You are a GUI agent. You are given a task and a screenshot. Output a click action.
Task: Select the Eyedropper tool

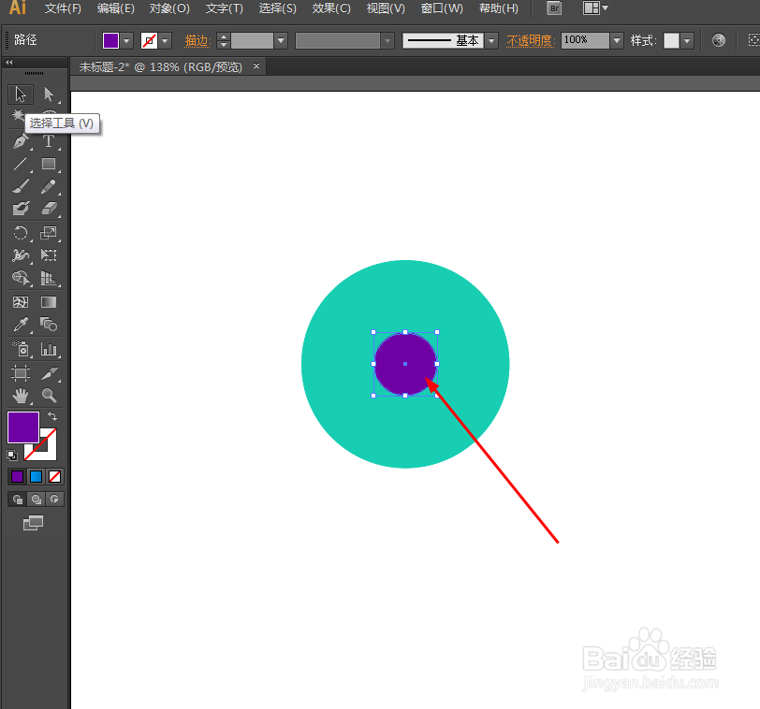click(21, 325)
